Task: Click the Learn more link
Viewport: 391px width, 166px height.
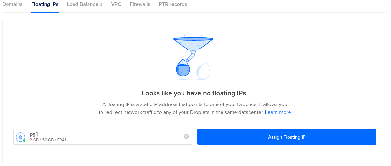Action: click(278, 112)
